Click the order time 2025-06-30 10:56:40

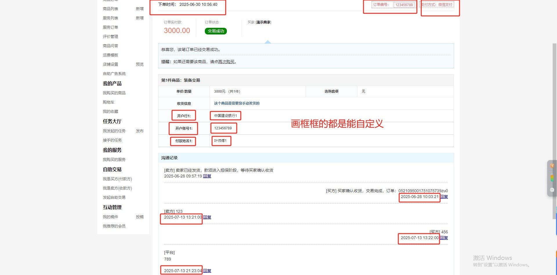click(198, 4)
